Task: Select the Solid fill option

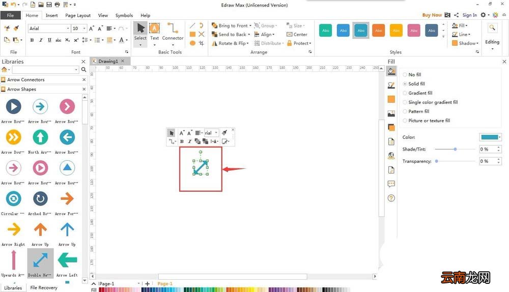Action: [414, 84]
